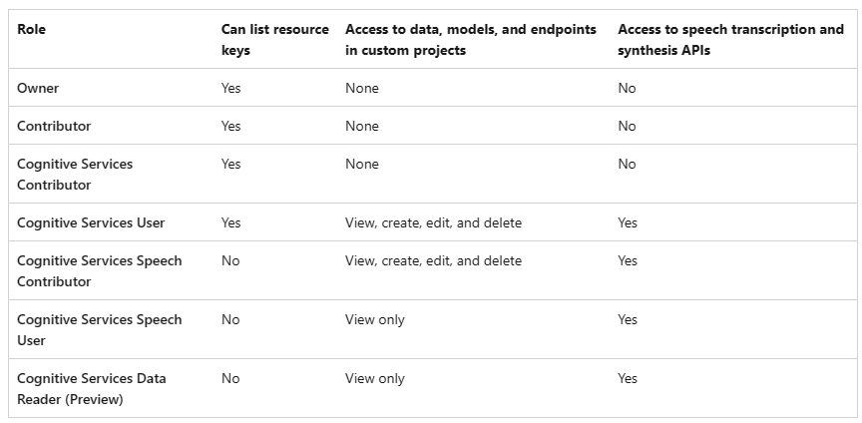Click the Role column header

pos(31,29)
